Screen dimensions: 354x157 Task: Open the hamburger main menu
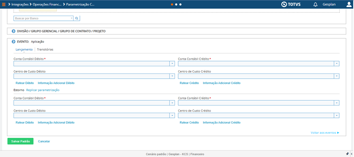click(4, 4)
